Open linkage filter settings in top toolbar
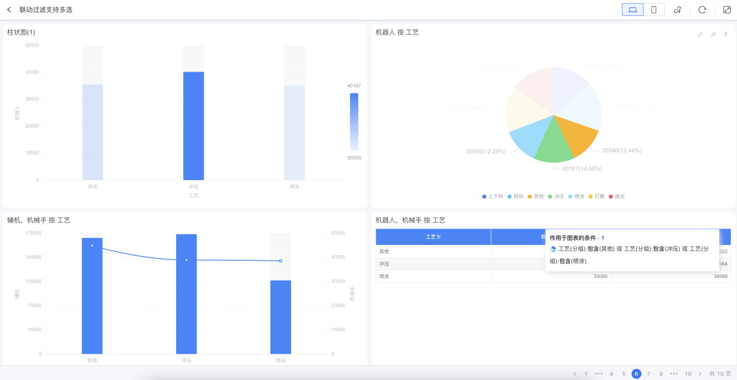 (677, 10)
